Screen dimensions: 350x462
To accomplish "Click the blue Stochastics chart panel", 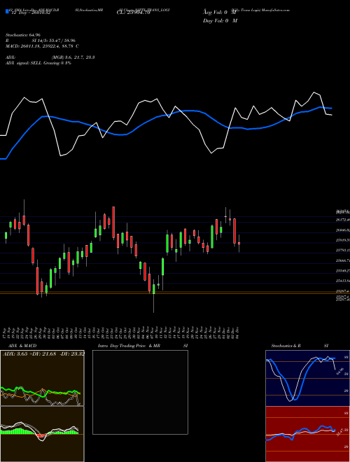I will (x=307, y=378).
